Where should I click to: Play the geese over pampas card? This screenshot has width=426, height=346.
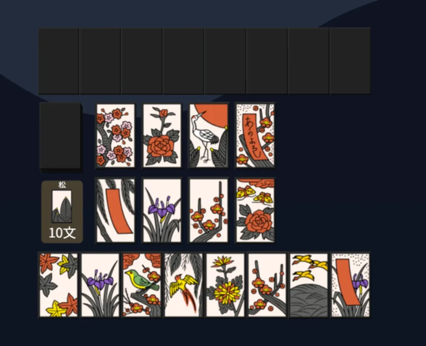pos(309,285)
